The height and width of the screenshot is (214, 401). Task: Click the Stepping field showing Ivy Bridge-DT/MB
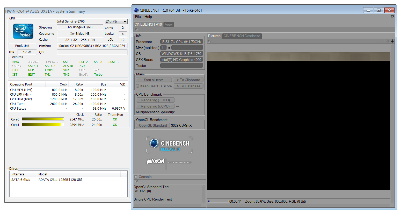80,27
